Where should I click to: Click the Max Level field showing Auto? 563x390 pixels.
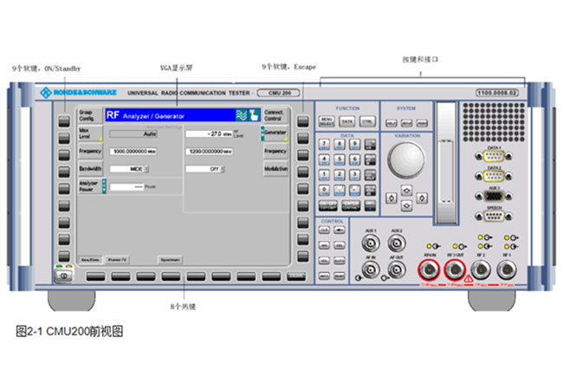133,134
